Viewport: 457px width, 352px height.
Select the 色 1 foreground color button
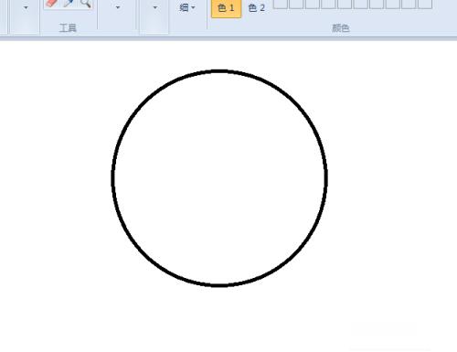pyautogui.click(x=227, y=8)
